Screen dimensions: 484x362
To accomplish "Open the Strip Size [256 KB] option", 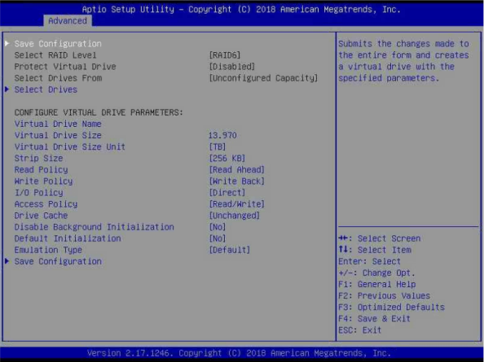I will [x=227, y=159].
